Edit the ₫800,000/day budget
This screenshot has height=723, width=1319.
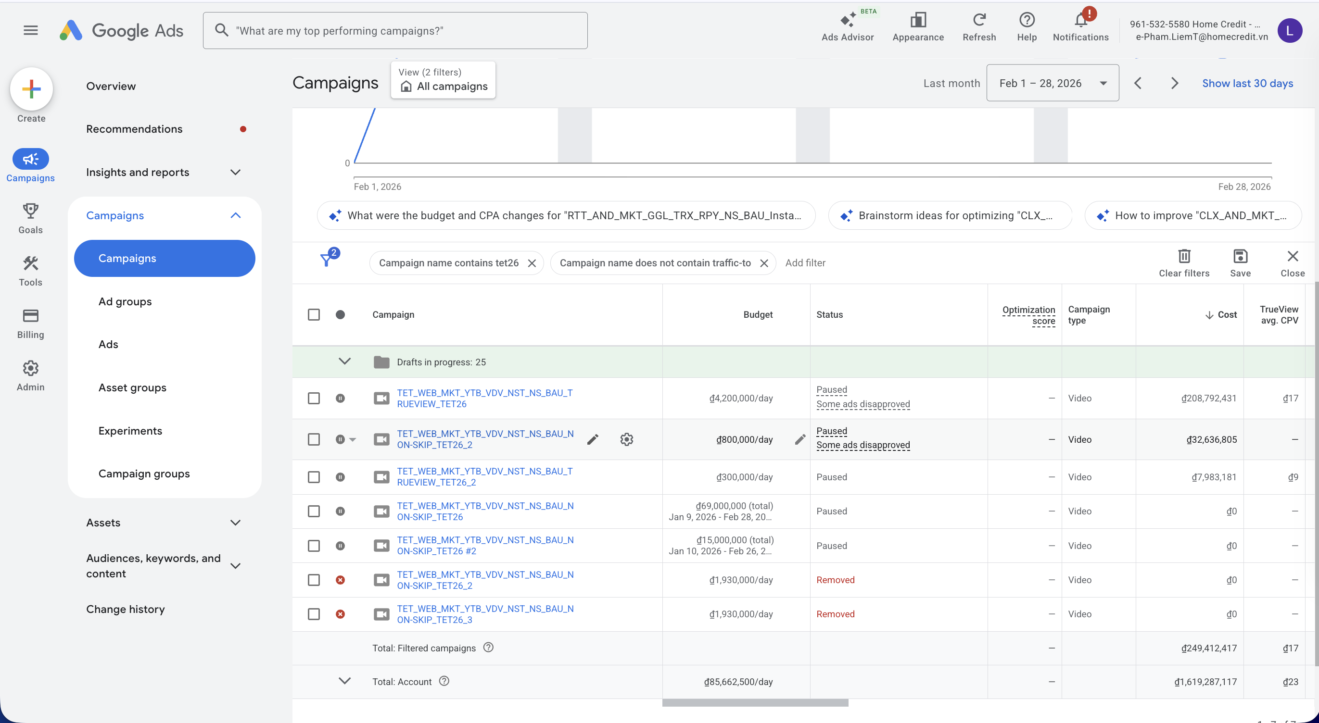(800, 439)
